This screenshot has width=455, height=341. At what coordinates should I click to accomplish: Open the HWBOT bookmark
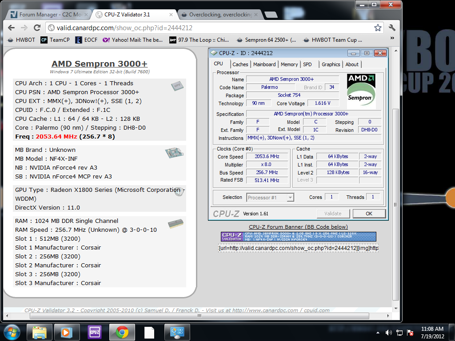click(x=21, y=40)
